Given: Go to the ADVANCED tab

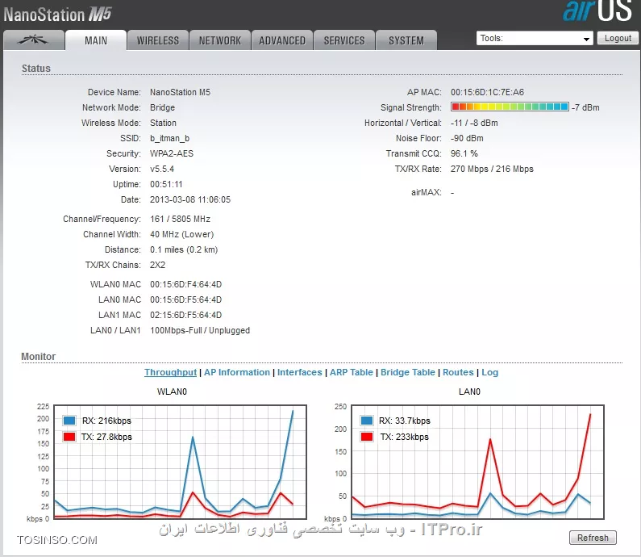Looking at the screenshot, I should 282,40.
